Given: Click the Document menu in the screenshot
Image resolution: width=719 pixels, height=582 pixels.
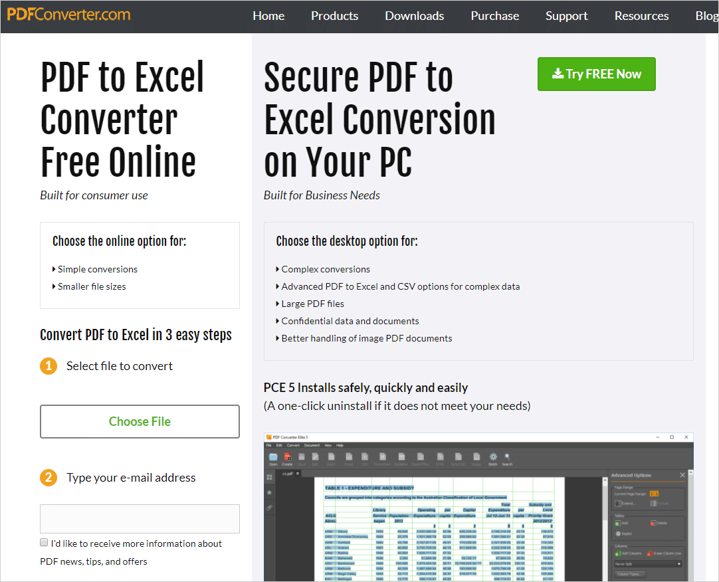Looking at the screenshot, I should (312, 445).
